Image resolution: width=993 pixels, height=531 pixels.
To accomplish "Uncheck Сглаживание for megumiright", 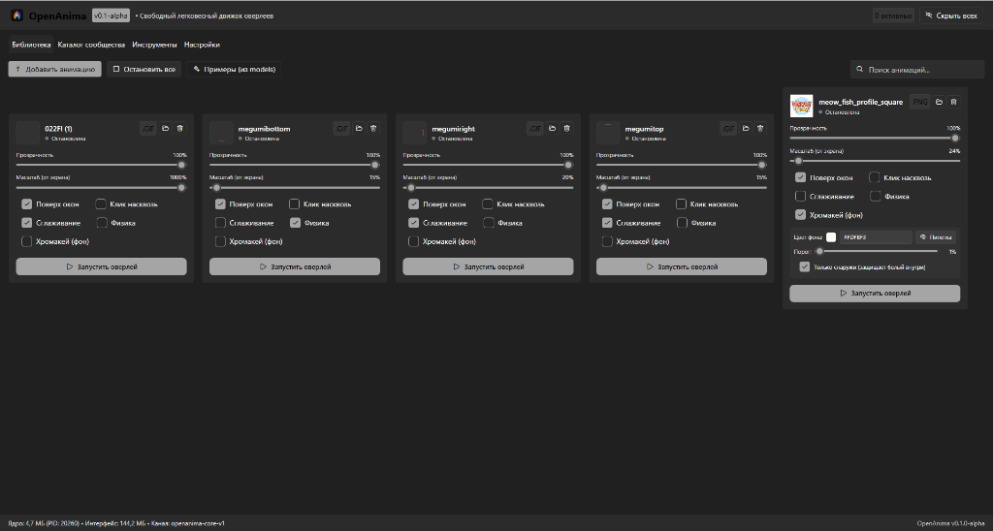I will point(413,223).
